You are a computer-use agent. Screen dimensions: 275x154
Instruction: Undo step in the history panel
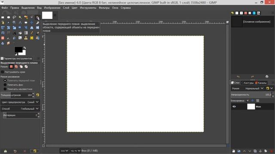pos(238,77)
